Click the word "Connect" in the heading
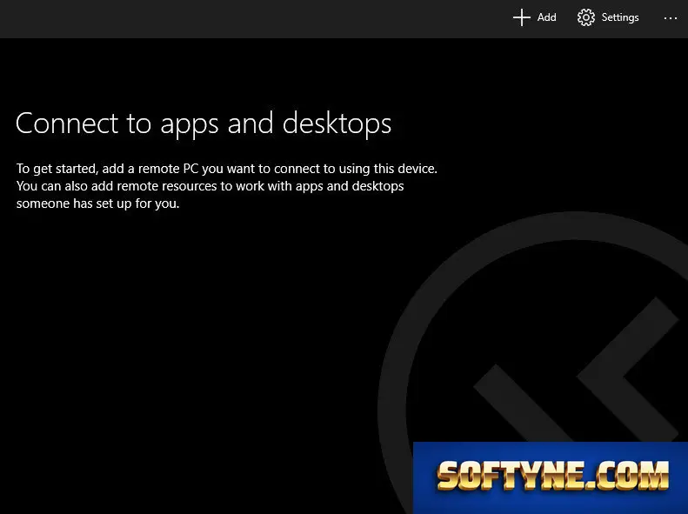The width and height of the screenshot is (688, 514). pos(67,123)
